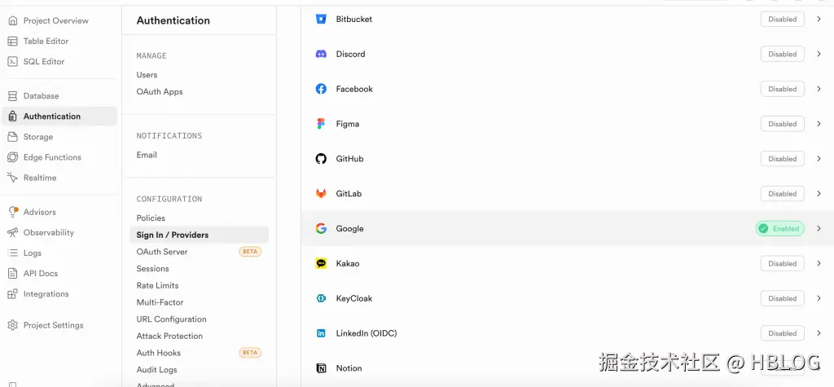
Task: Click the Bitbucket Disabled status badge
Action: pos(782,19)
